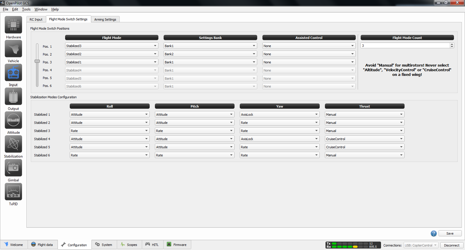Click the 'Avoid Manual for multirotors' warning text
465x250 pixels.
click(x=407, y=70)
